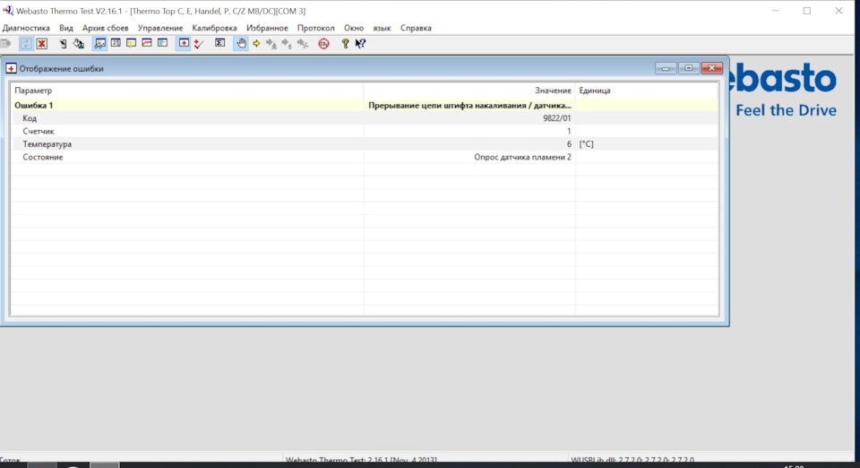
Task: Click the context help cursor question icon
Action: click(360, 43)
